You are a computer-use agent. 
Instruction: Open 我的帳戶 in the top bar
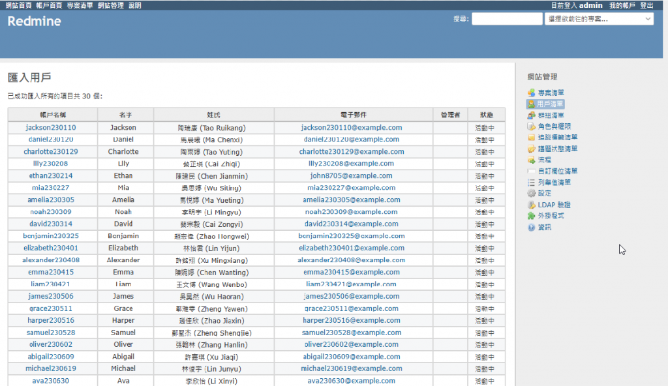(x=622, y=5)
